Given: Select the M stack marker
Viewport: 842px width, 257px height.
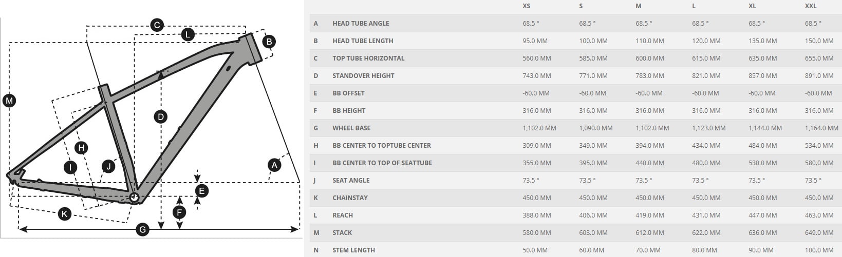Looking at the screenshot, I should click(9, 101).
